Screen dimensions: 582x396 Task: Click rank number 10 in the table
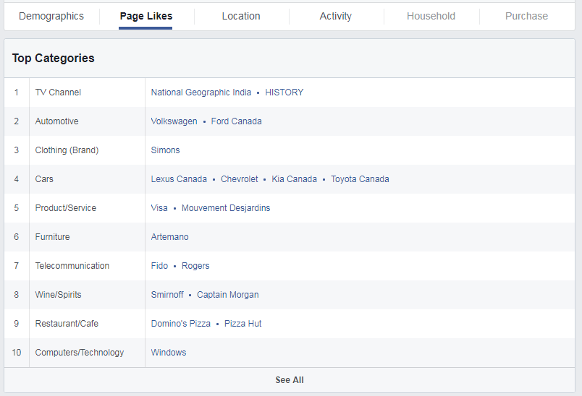click(x=17, y=353)
